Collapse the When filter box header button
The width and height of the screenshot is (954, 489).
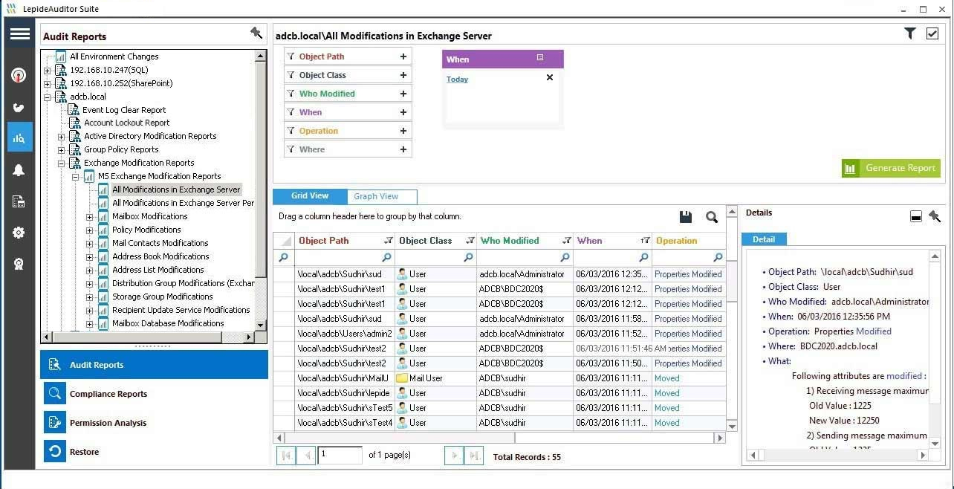(x=540, y=57)
